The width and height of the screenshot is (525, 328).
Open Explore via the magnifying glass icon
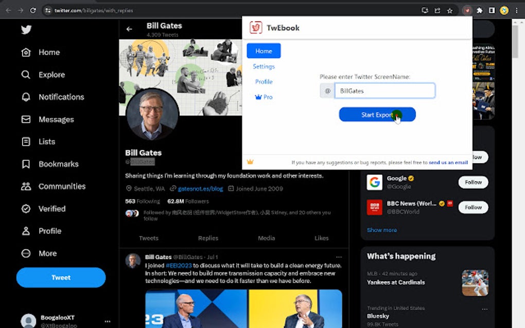click(x=26, y=75)
